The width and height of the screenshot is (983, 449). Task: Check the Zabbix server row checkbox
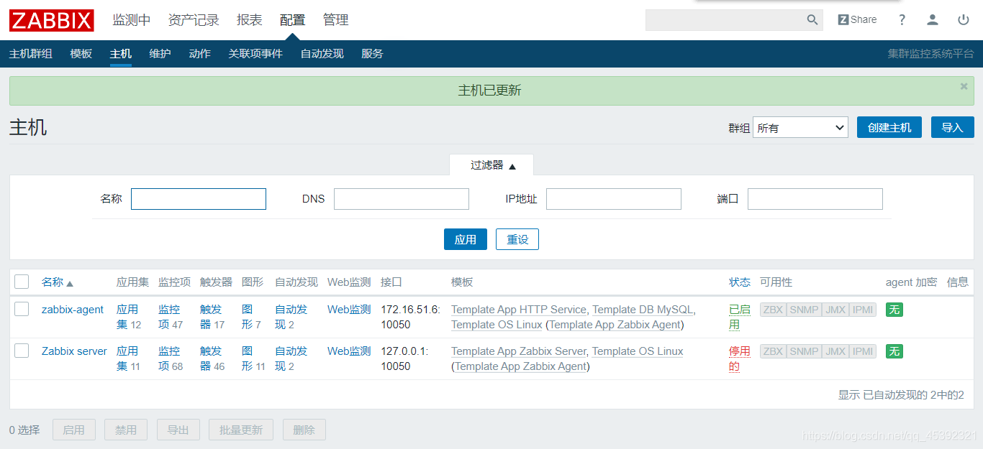pyautogui.click(x=22, y=351)
